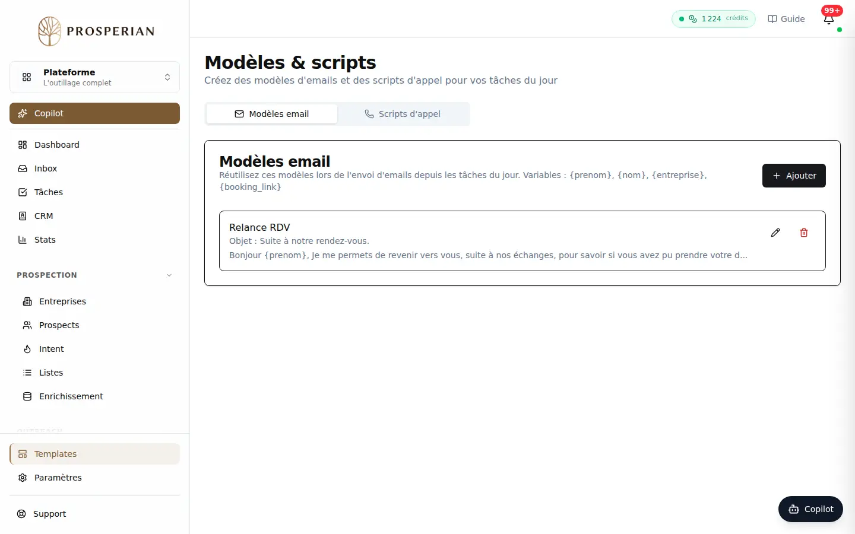
Task: Click the template body preview starting with Bonjour
Action: (488, 255)
